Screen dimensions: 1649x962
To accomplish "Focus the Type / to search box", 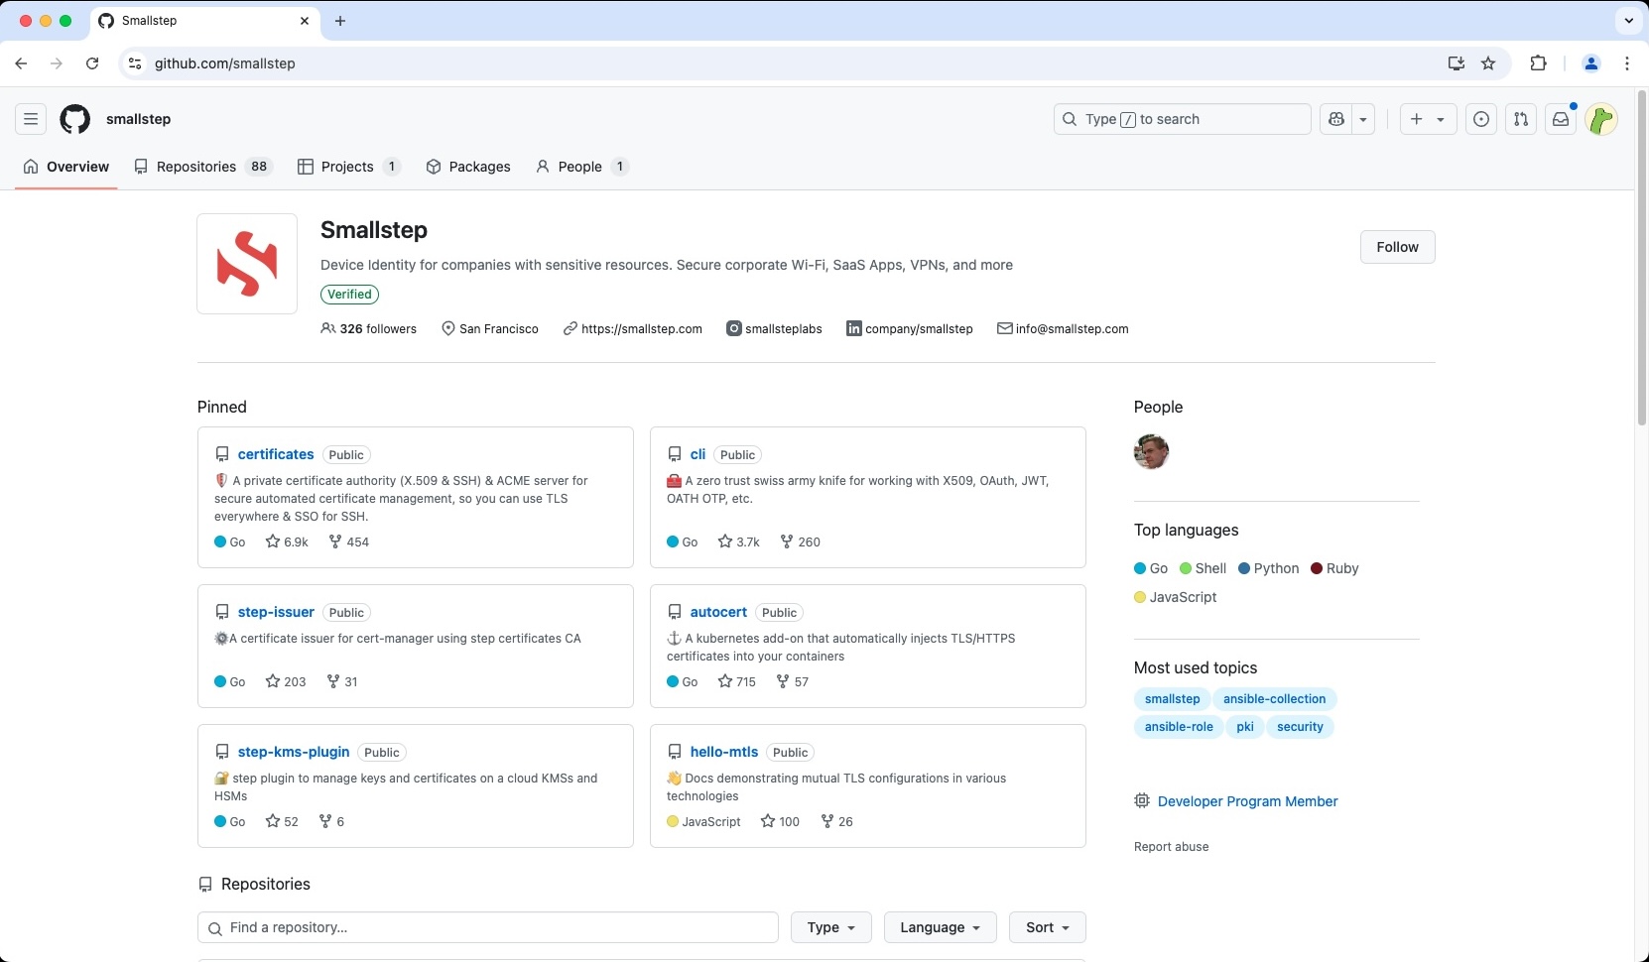I will (x=1183, y=119).
